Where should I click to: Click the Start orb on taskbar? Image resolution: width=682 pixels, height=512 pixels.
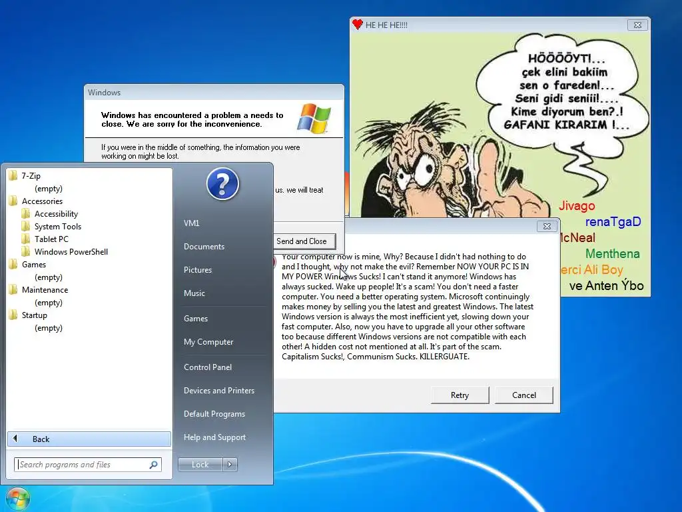[x=17, y=499]
